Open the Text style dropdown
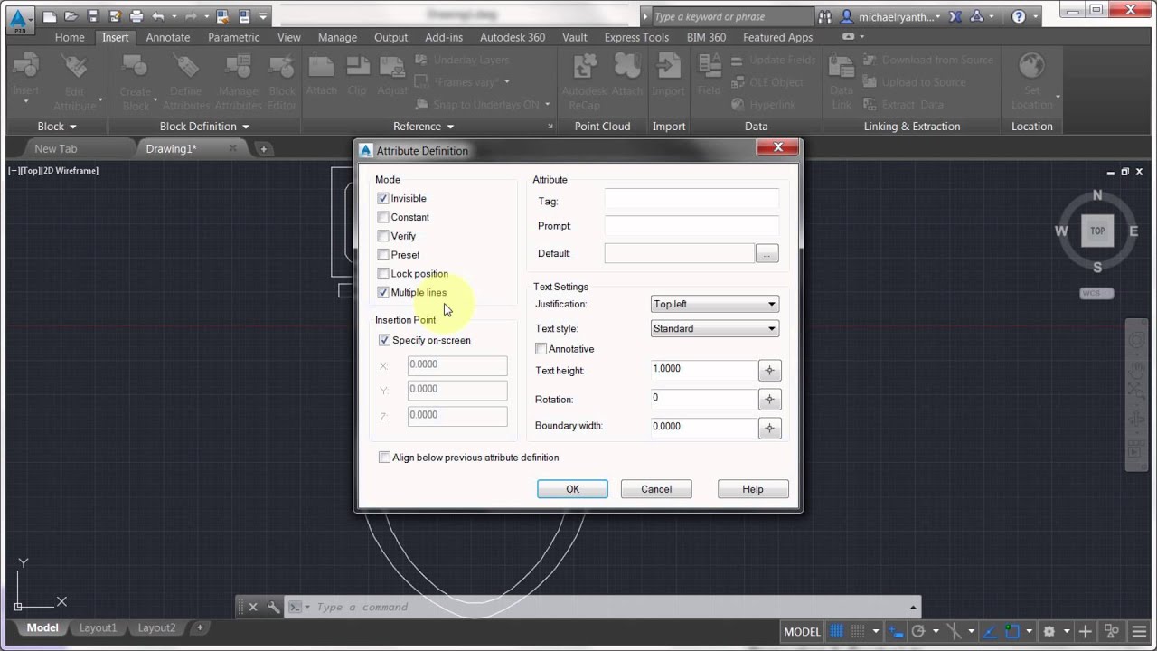Screen dimensions: 1157x651 714,328
